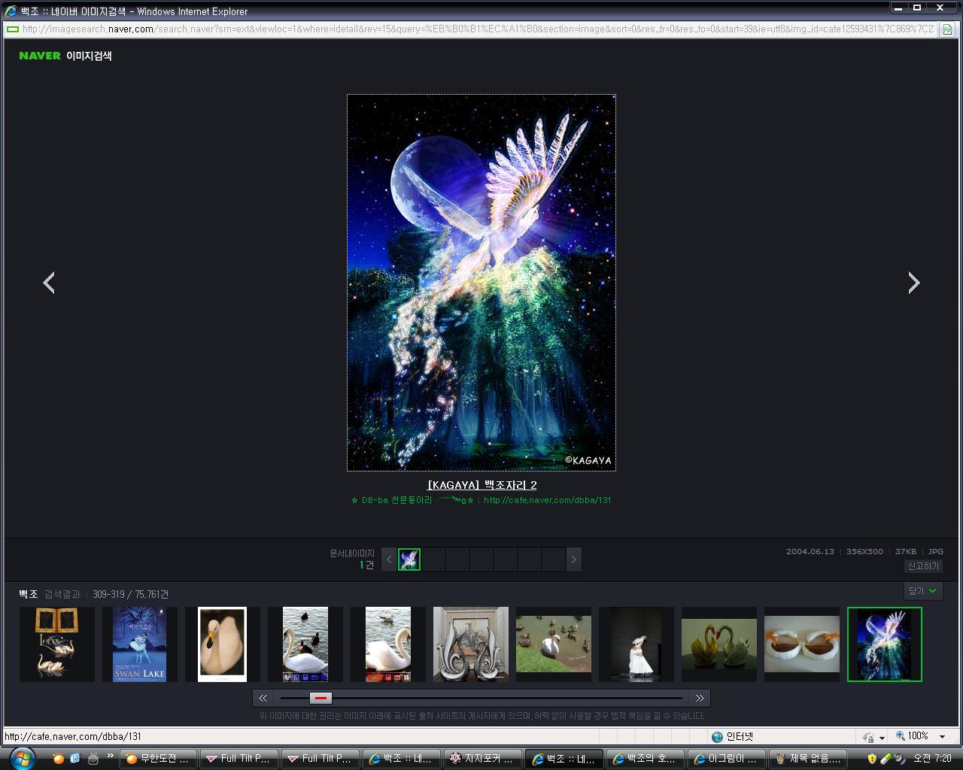Image resolution: width=963 pixels, height=770 pixels.
Task: Open the swan preening on water thumbnail
Action: (x=388, y=644)
